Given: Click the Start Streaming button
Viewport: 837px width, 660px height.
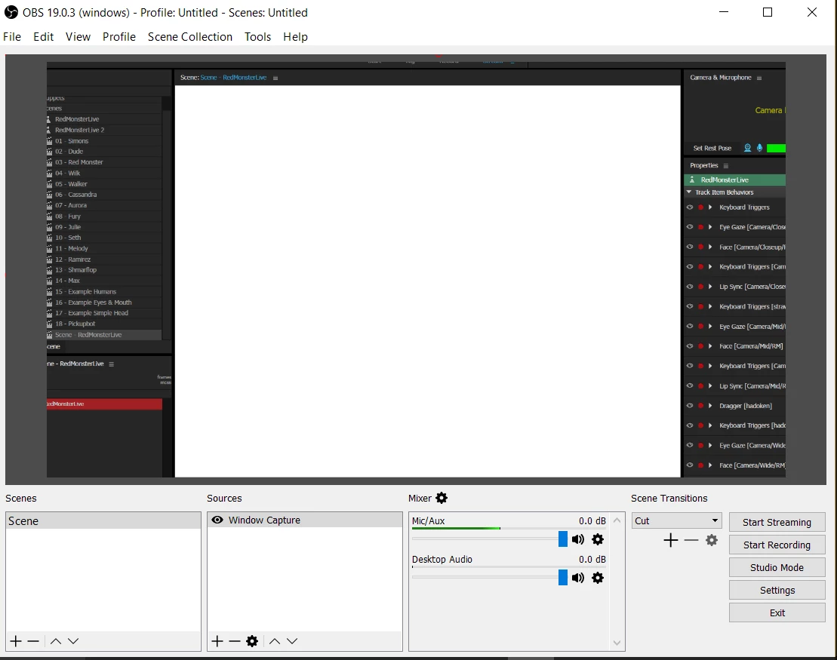Looking at the screenshot, I should (777, 523).
